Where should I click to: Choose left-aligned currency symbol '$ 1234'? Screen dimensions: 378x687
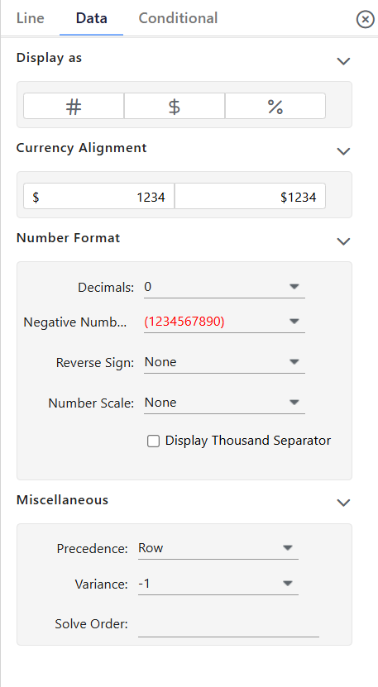tap(98, 196)
